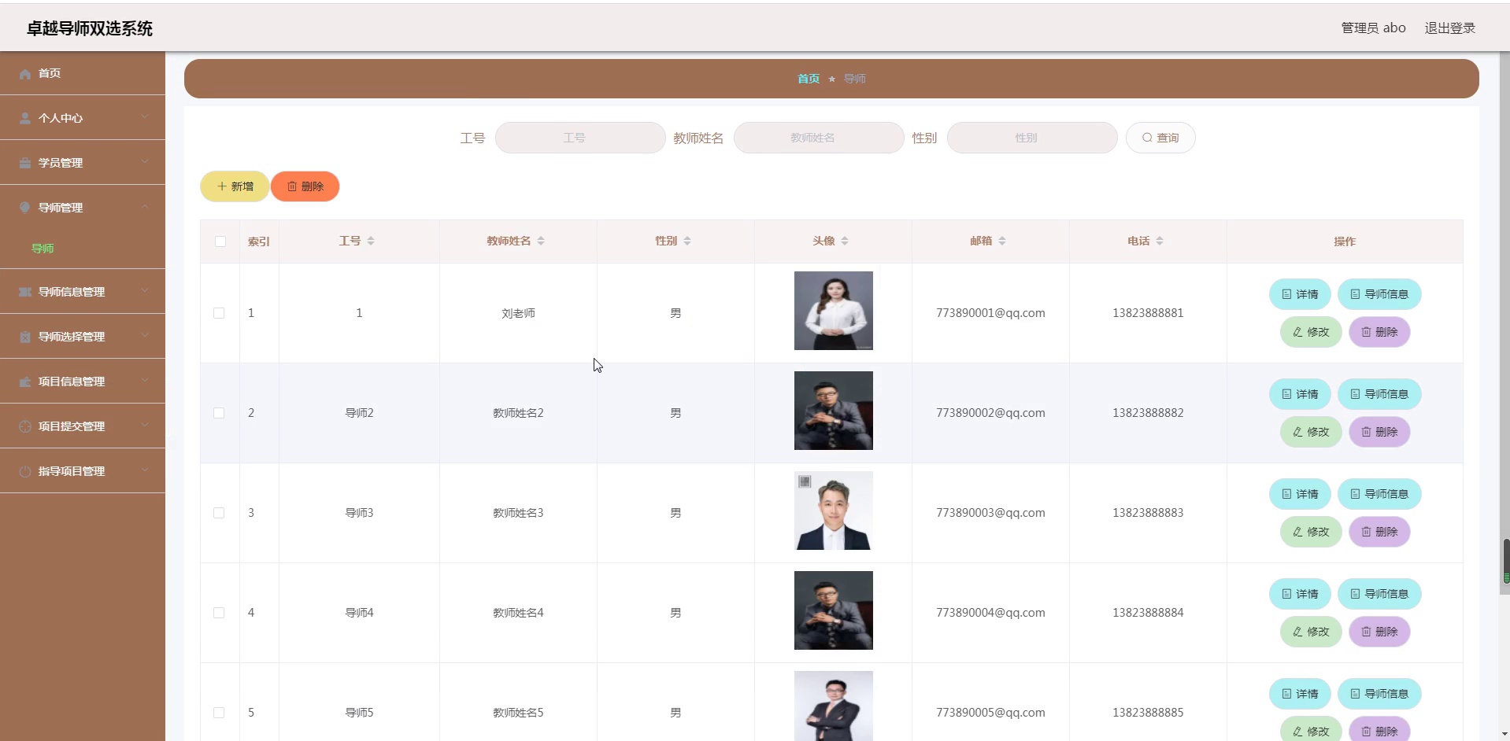The width and height of the screenshot is (1510, 741).
Task: Click the icon beside 项目提交管理
Action: point(25,426)
